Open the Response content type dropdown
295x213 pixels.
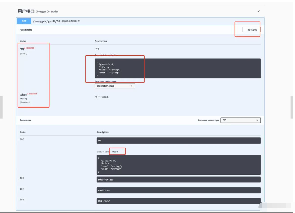point(240,120)
